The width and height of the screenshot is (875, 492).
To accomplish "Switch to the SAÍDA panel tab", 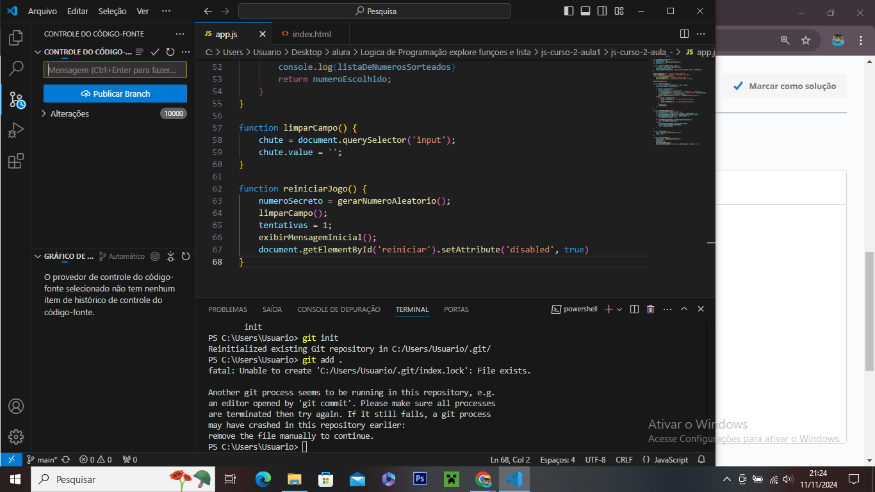I will pyautogui.click(x=272, y=309).
